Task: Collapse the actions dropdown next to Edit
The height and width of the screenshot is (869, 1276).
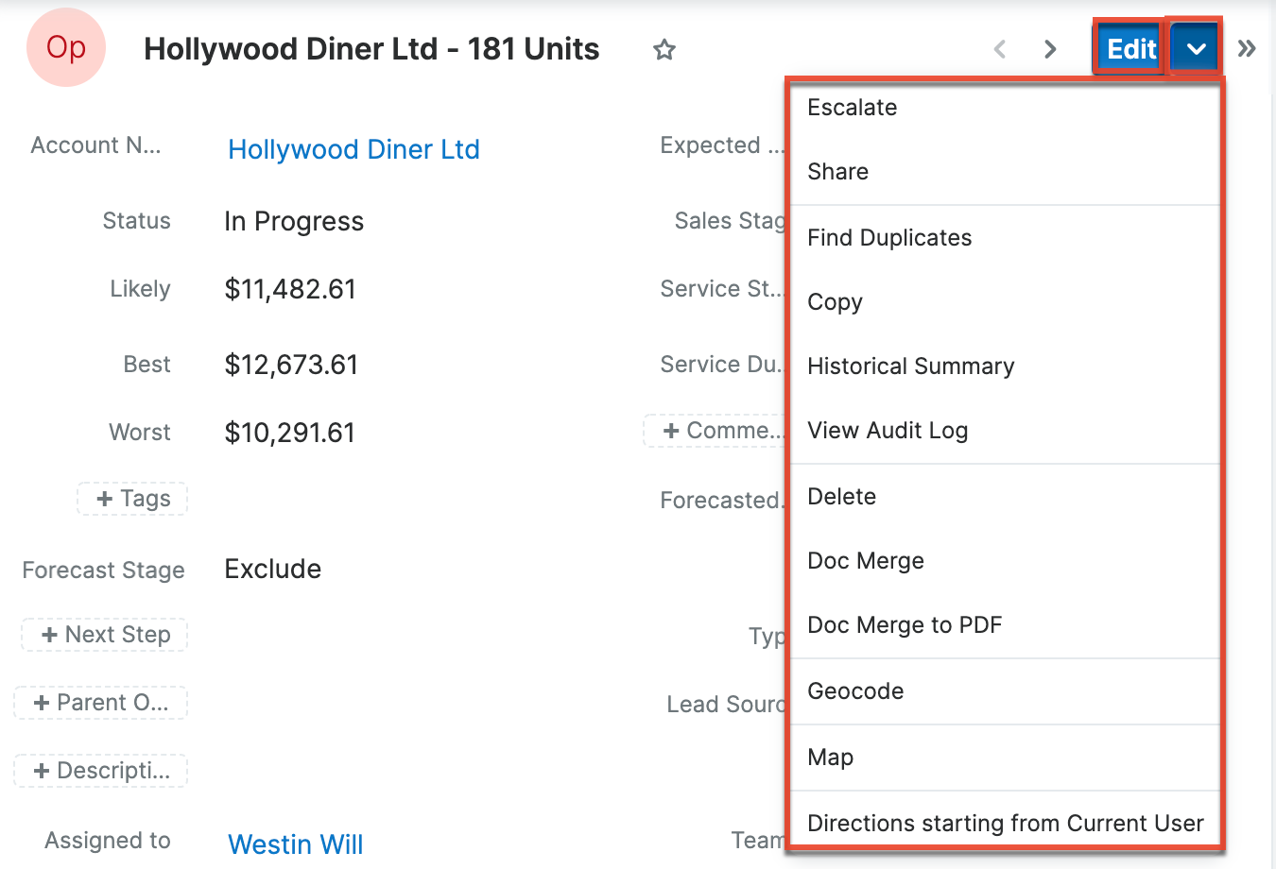Action: (1196, 49)
